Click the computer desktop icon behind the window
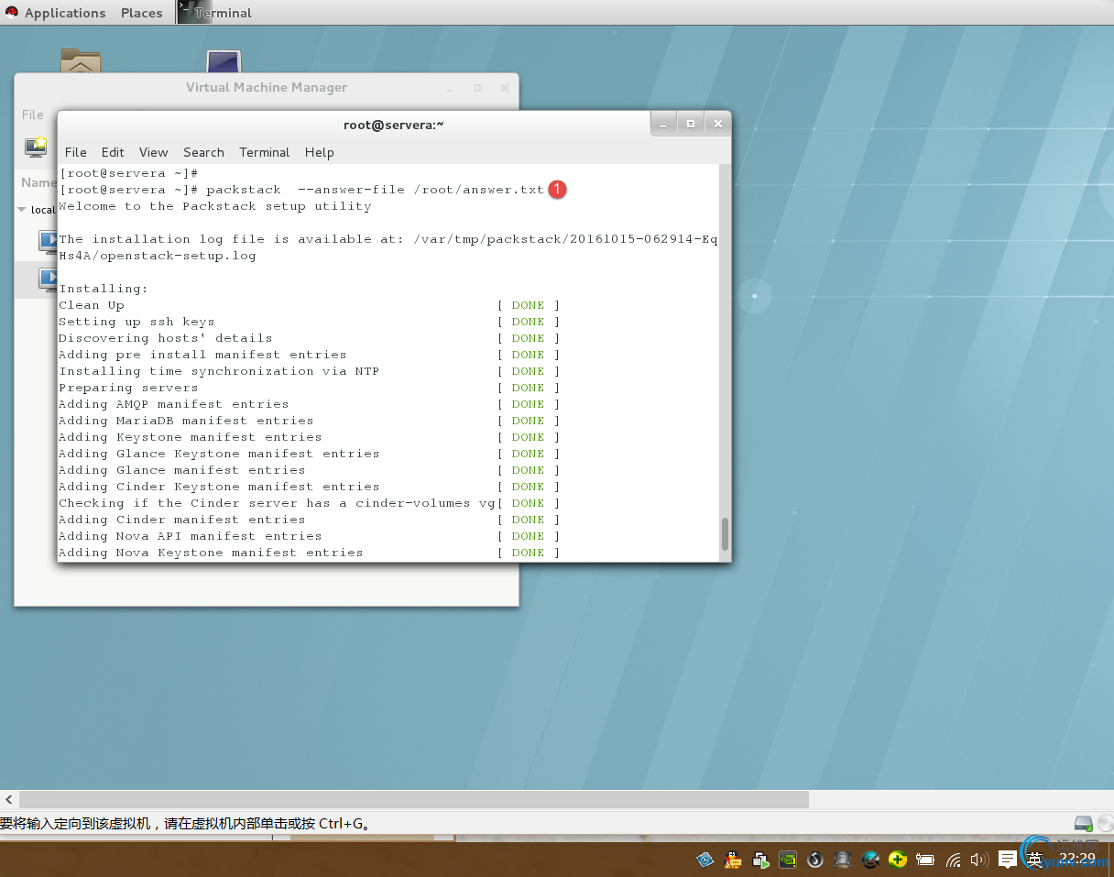The image size is (1114, 877). (x=224, y=61)
